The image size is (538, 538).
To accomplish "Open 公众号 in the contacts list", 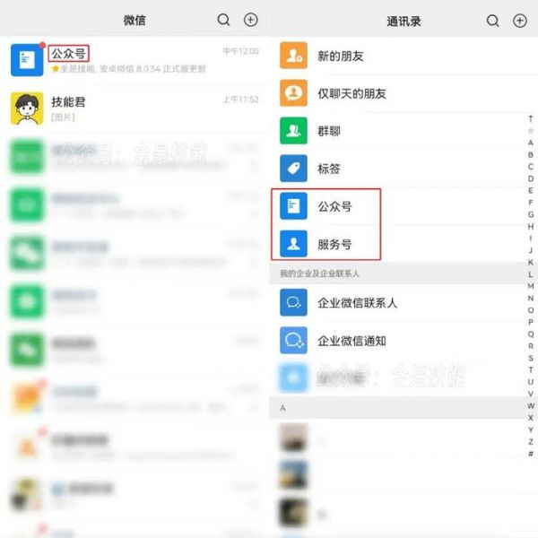I will click(x=403, y=206).
